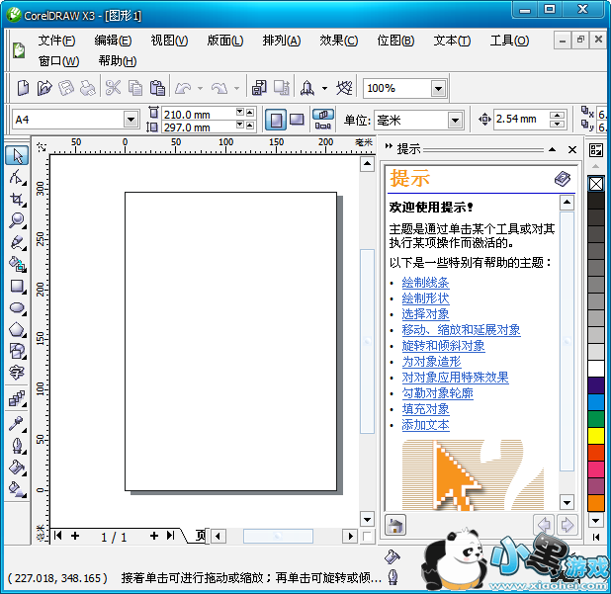Open the 效果(C) menu
This screenshot has width=611, height=594.
coord(338,41)
